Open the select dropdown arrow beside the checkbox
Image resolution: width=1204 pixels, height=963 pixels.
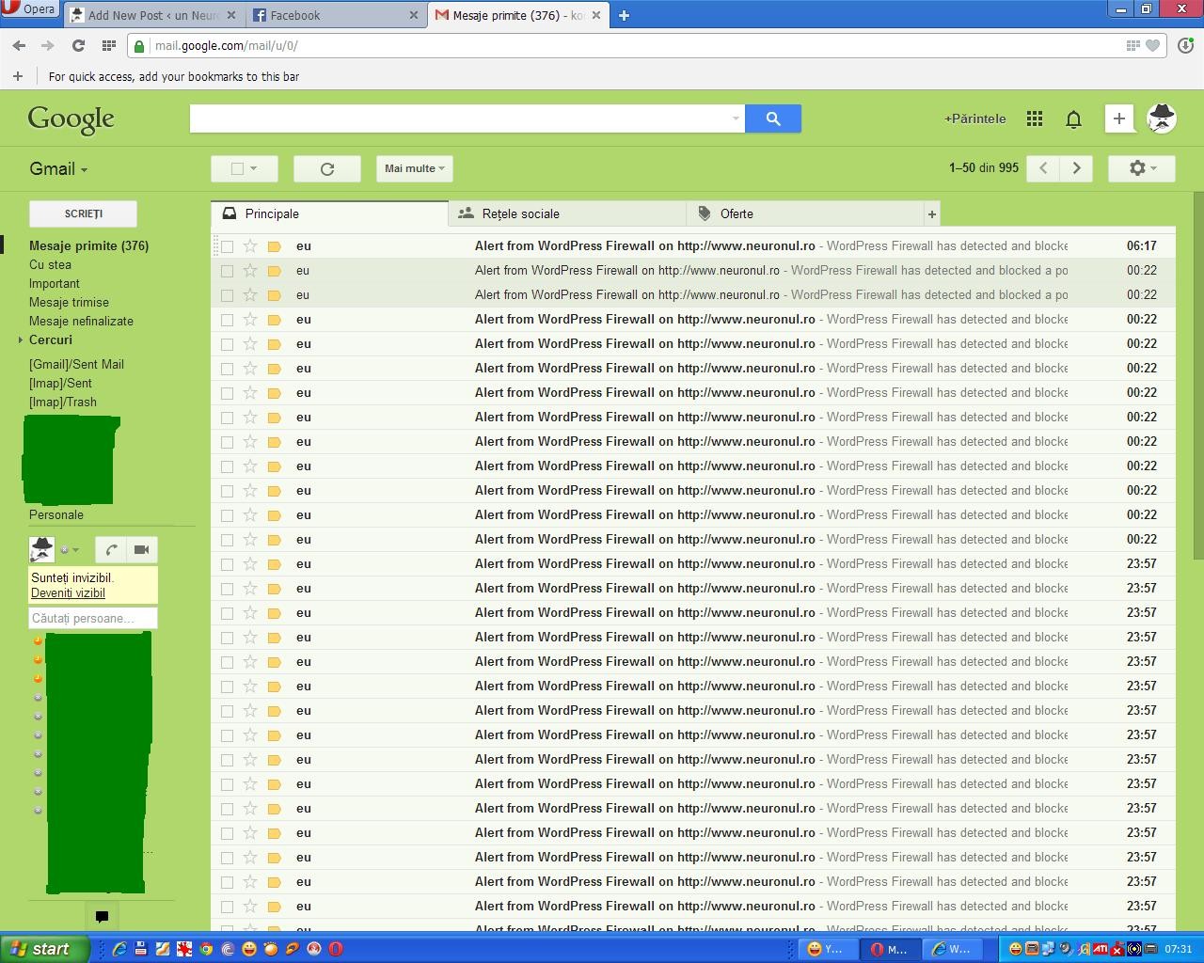pos(254,169)
